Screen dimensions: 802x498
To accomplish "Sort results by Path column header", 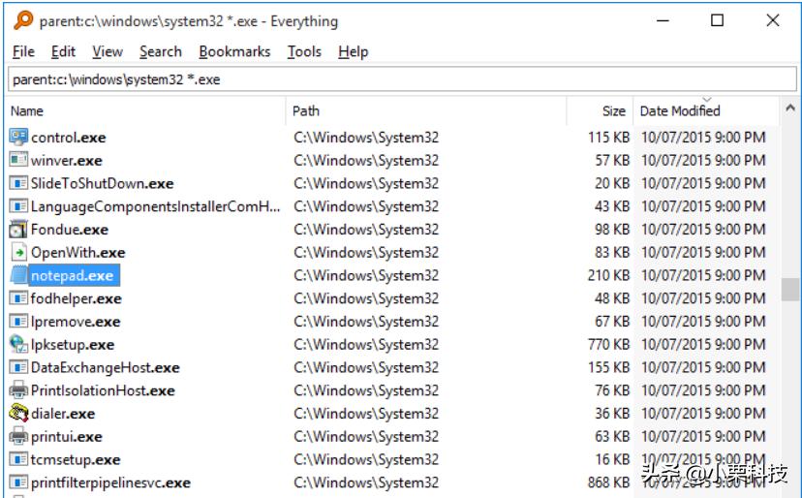I will (426, 111).
